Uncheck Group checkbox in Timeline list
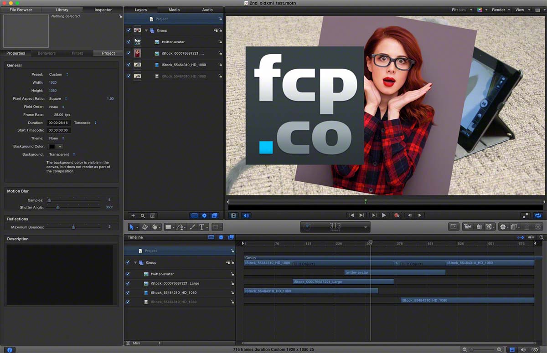 pos(128,262)
